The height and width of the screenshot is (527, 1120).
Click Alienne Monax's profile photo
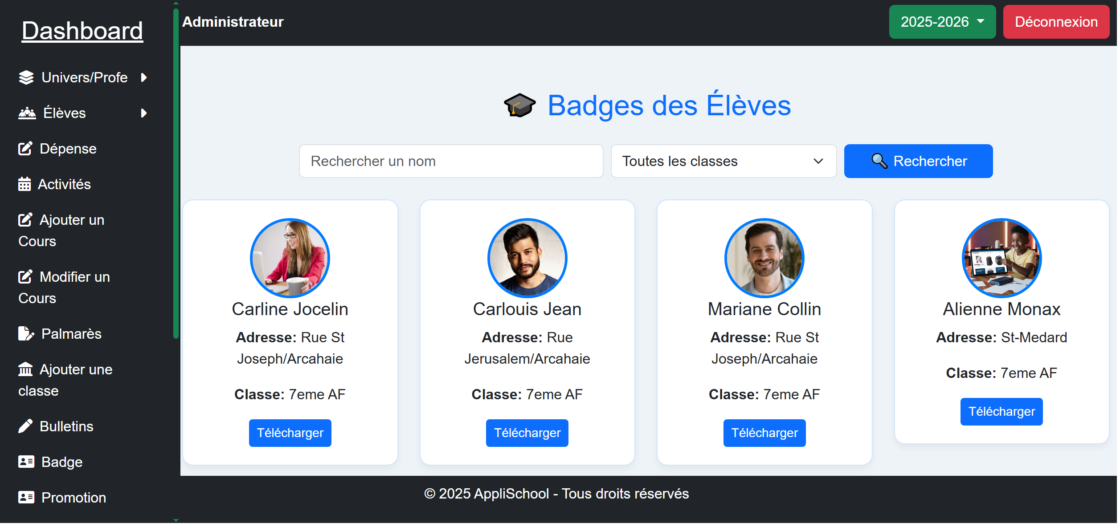(x=1001, y=258)
